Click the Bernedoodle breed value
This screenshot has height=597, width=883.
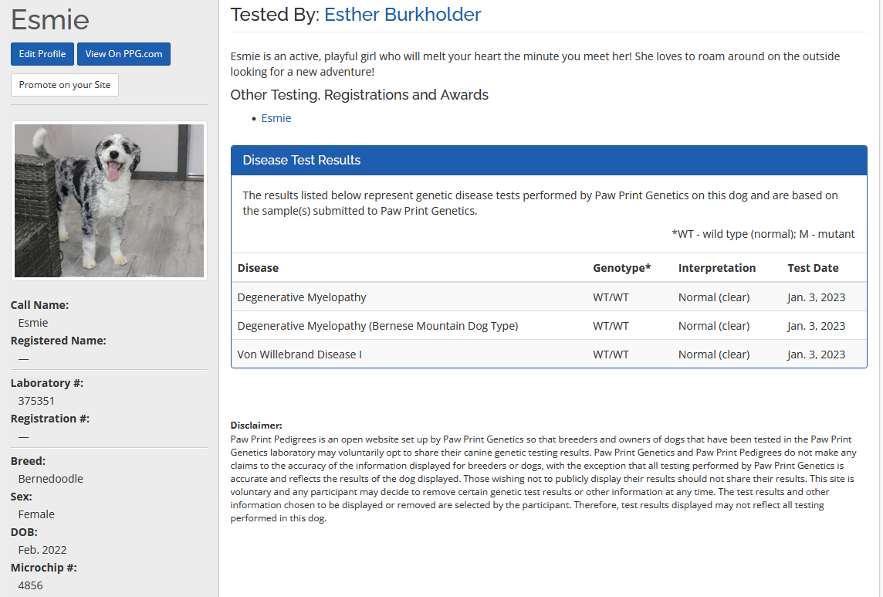coord(51,479)
